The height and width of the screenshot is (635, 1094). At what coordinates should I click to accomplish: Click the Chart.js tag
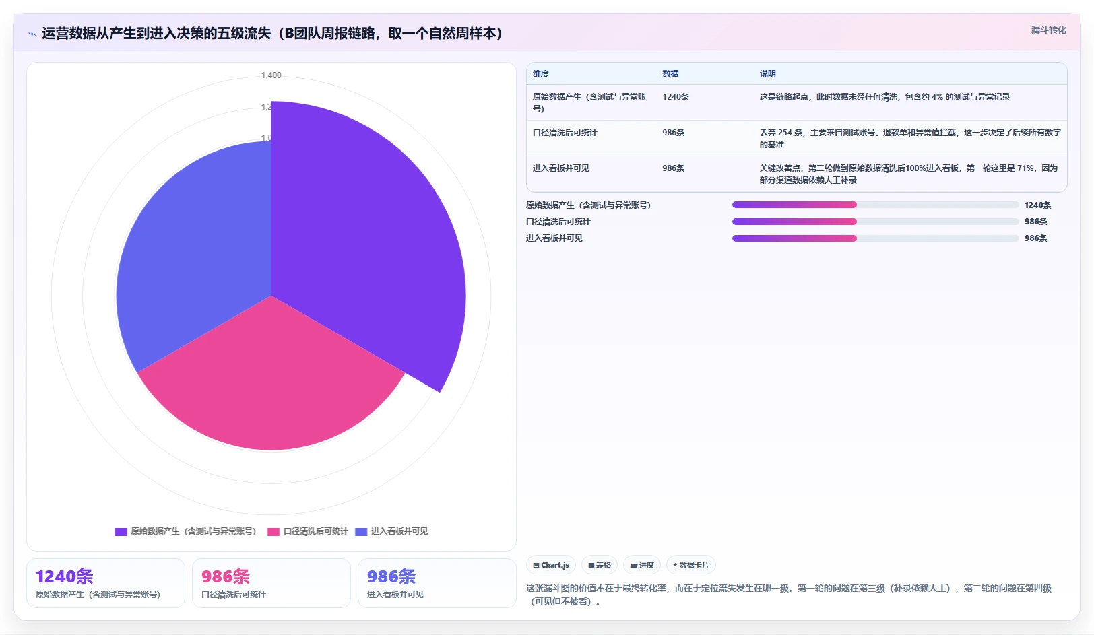tap(551, 565)
